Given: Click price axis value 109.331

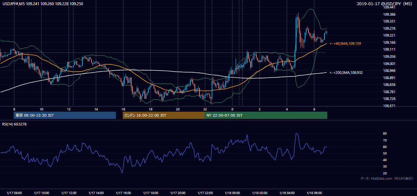Looking at the screenshot, I should click(x=389, y=21).
